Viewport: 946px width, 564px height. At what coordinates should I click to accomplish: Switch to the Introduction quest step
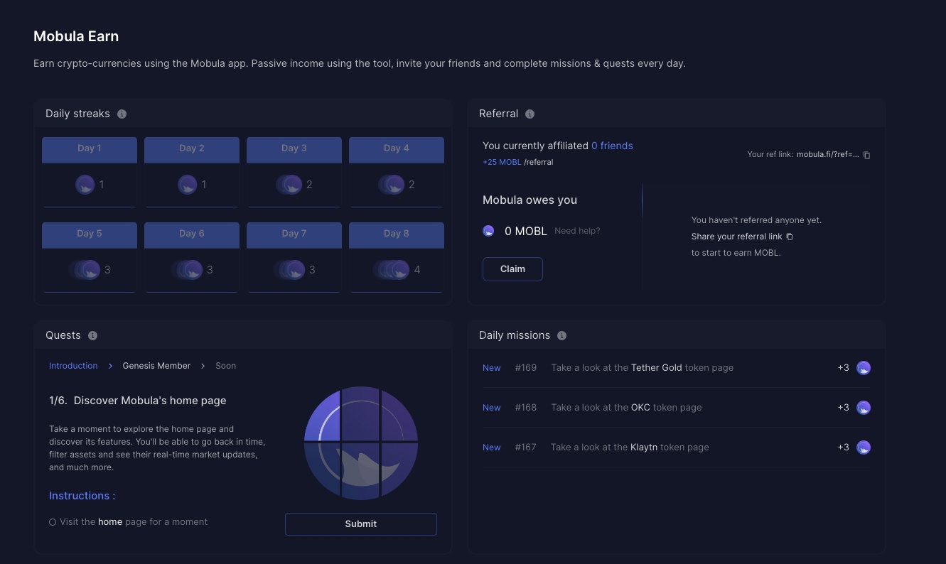click(73, 366)
